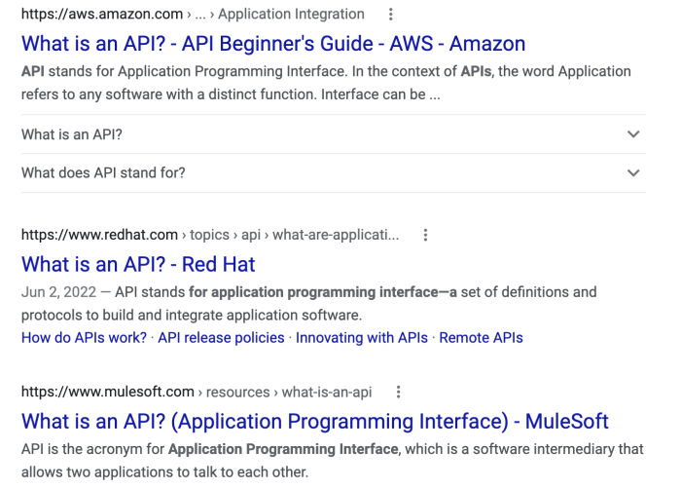
Task: Open the three-dot menu beside the aws.amazon.com result
Action: (391, 15)
